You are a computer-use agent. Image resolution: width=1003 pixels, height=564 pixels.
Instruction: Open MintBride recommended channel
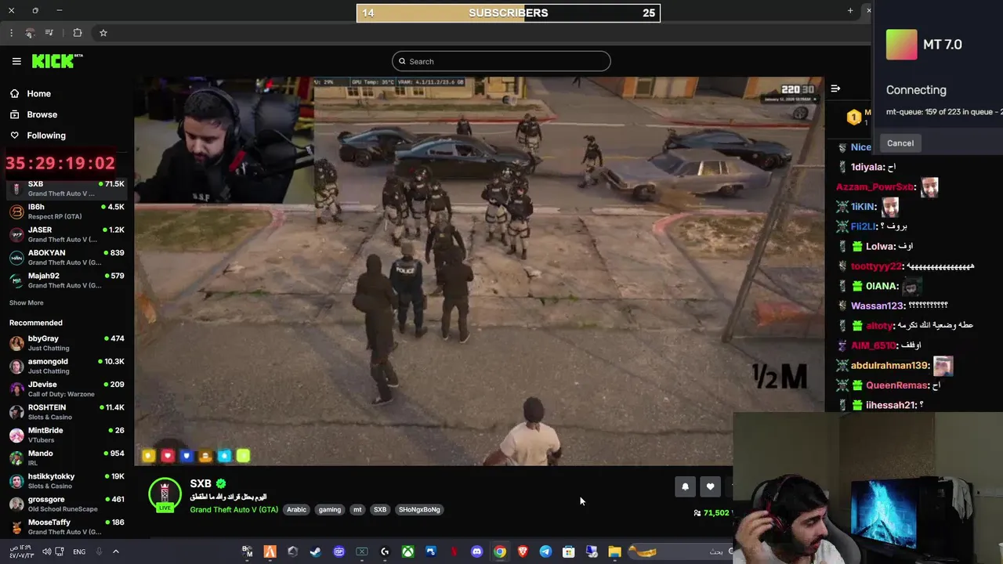click(x=67, y=435)
